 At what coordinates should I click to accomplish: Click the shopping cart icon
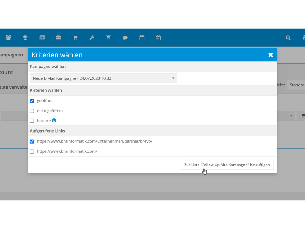75,38
